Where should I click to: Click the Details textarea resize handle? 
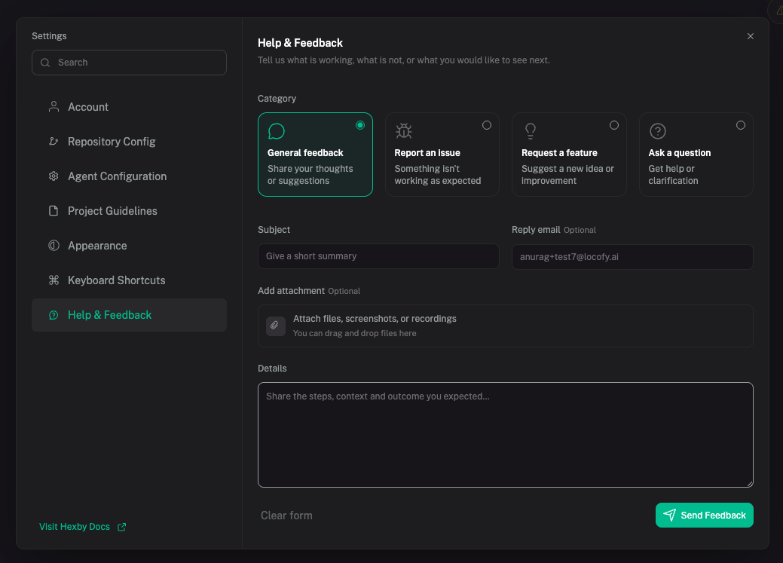(x=749, y=483)
